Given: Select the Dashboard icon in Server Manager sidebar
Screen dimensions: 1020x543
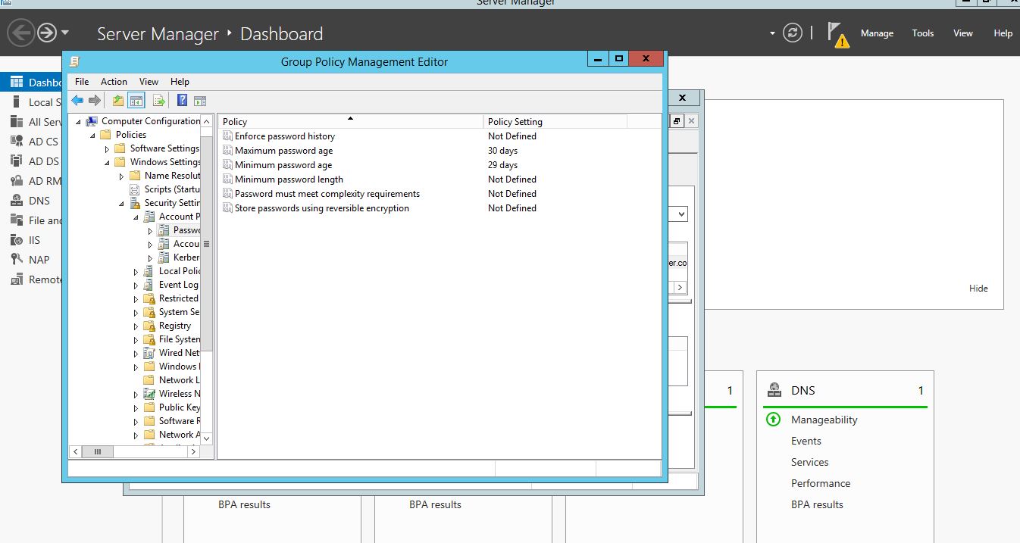Looking at the screenshot, I should [17, 82].
